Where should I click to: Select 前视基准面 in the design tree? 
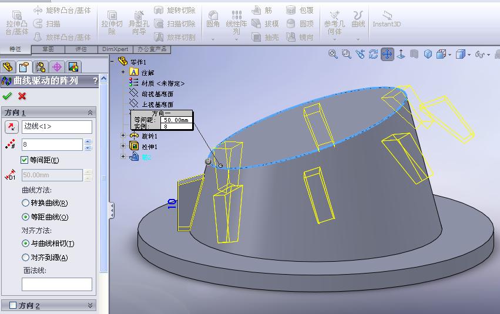(x=157, y=94)
